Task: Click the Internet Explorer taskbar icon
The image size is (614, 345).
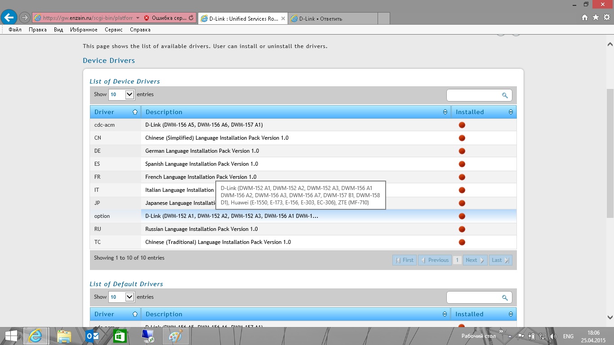Action: (36, 336)
